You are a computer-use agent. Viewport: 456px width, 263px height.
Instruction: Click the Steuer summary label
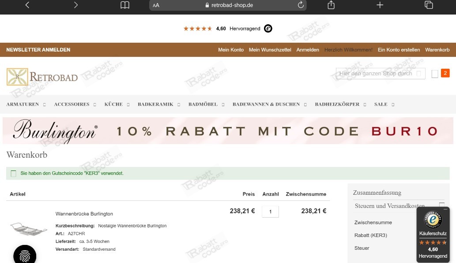click(x=362, y=248)
